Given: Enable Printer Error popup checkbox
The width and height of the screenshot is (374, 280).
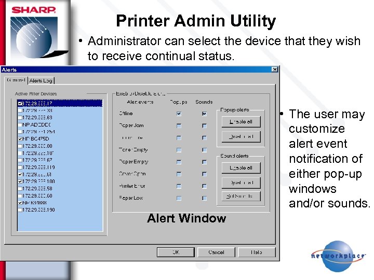Looking at the screenshot, I should (x=179, y=186).
